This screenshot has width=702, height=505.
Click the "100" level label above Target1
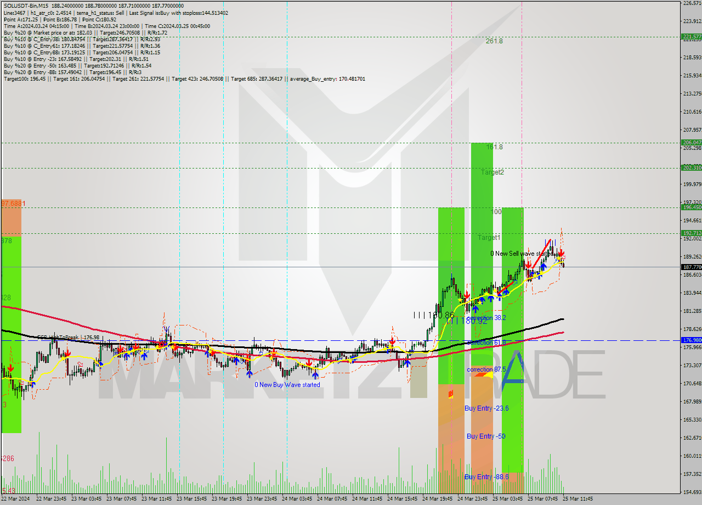pyautogui.click(x=496, y=211)
